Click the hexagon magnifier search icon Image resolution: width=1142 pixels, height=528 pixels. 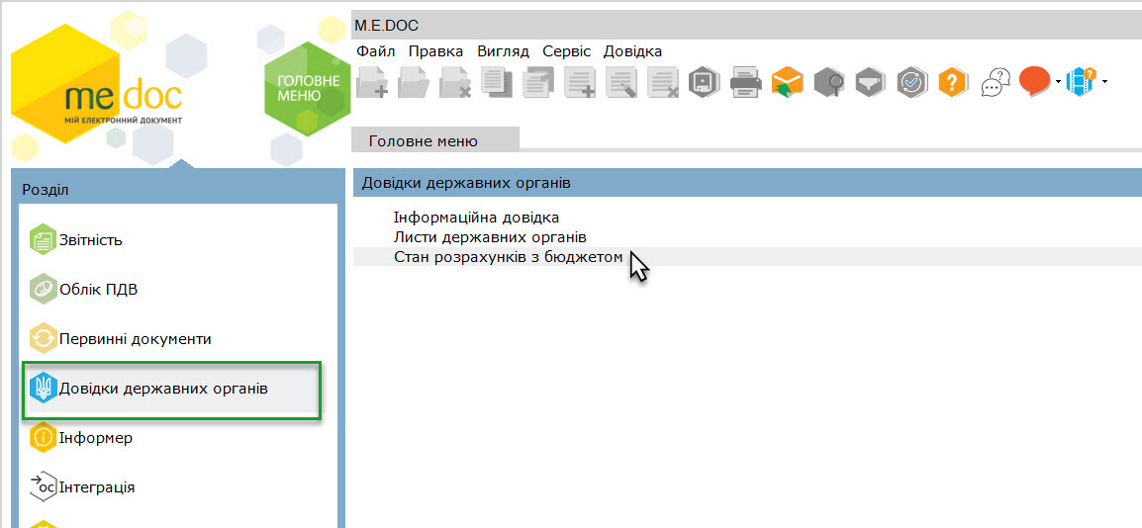[829, 81]
